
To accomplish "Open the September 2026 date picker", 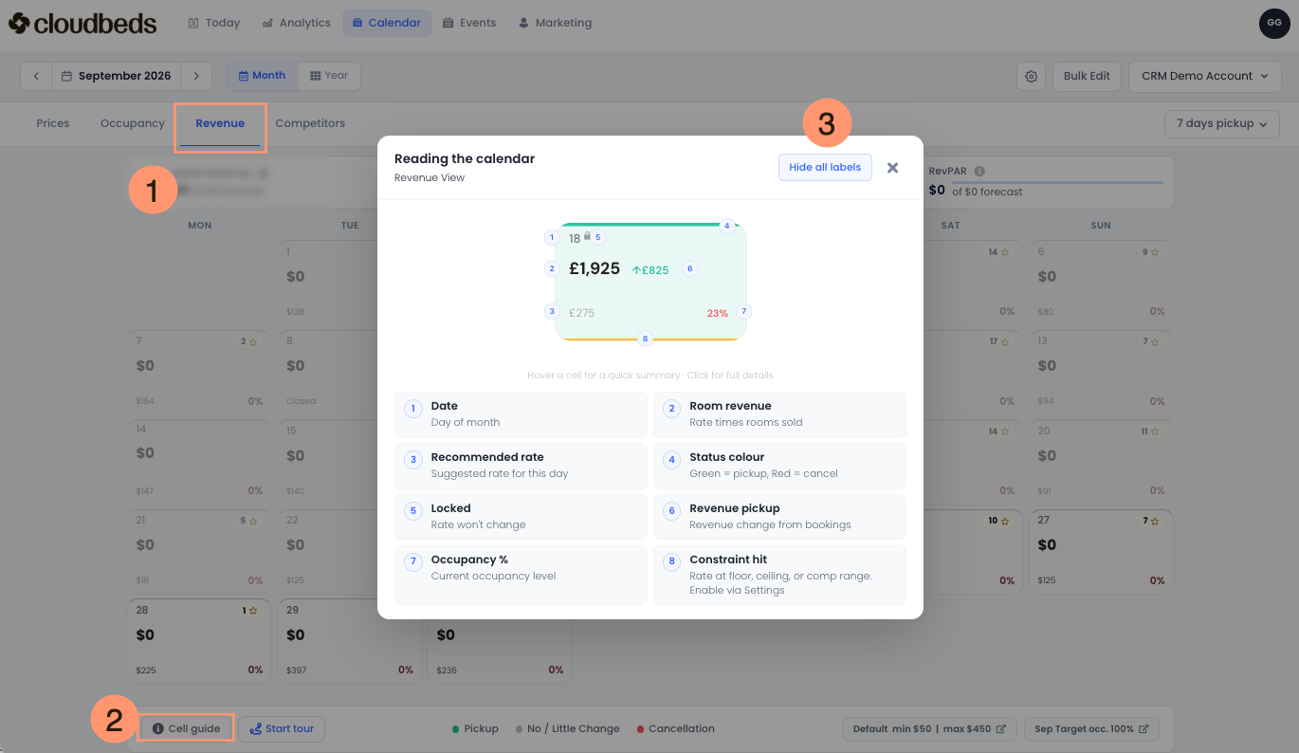I will click(x=116, y=76).
